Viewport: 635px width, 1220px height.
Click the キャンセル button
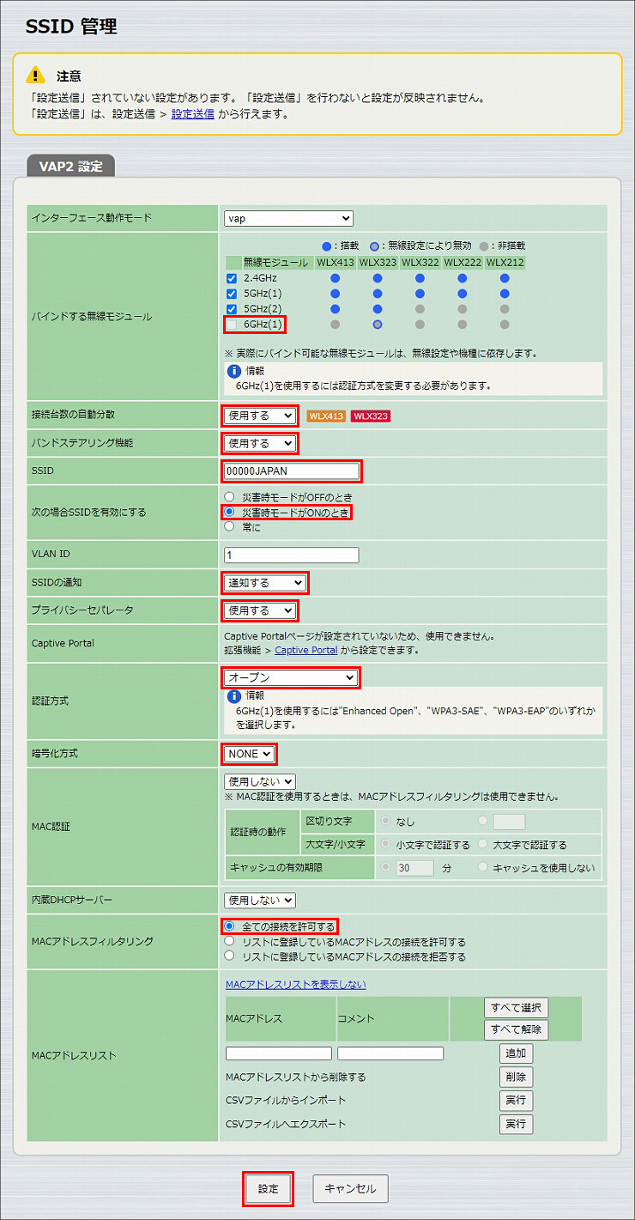pyautogui.click(x=350, y=1189)
